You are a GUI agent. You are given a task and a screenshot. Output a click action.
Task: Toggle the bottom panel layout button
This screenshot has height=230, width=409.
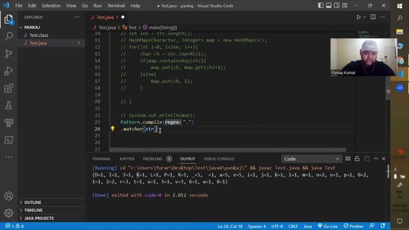[328, 6]
